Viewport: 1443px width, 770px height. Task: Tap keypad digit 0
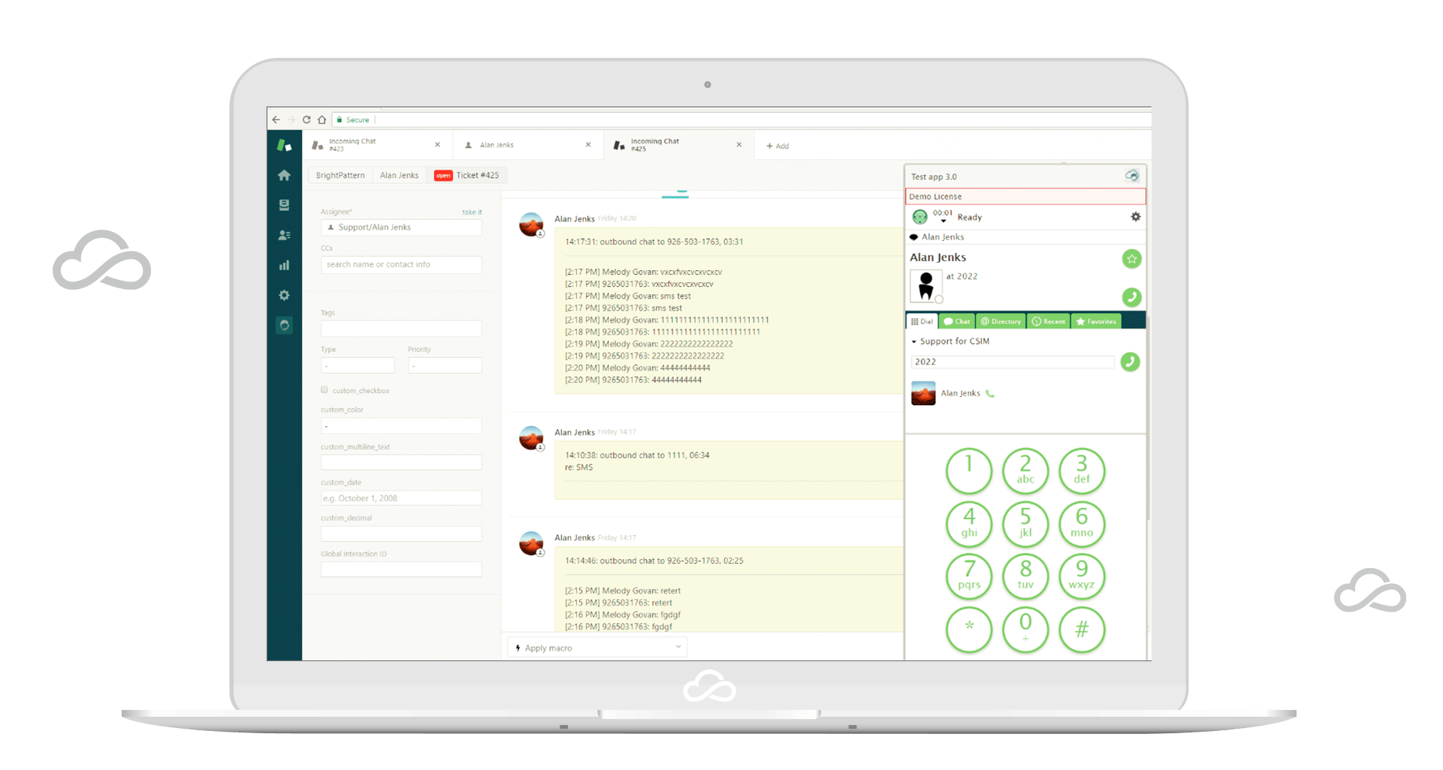coord(1025,629)
